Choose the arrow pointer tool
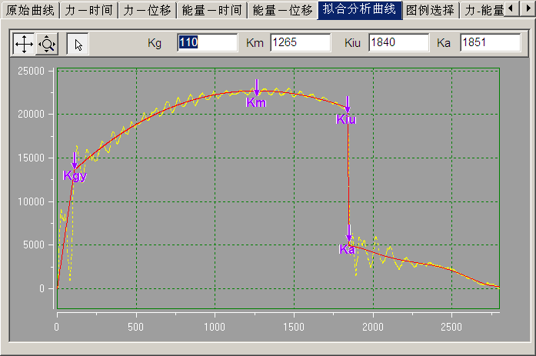The width and height of the screenshot is (536, 356). 78,45
